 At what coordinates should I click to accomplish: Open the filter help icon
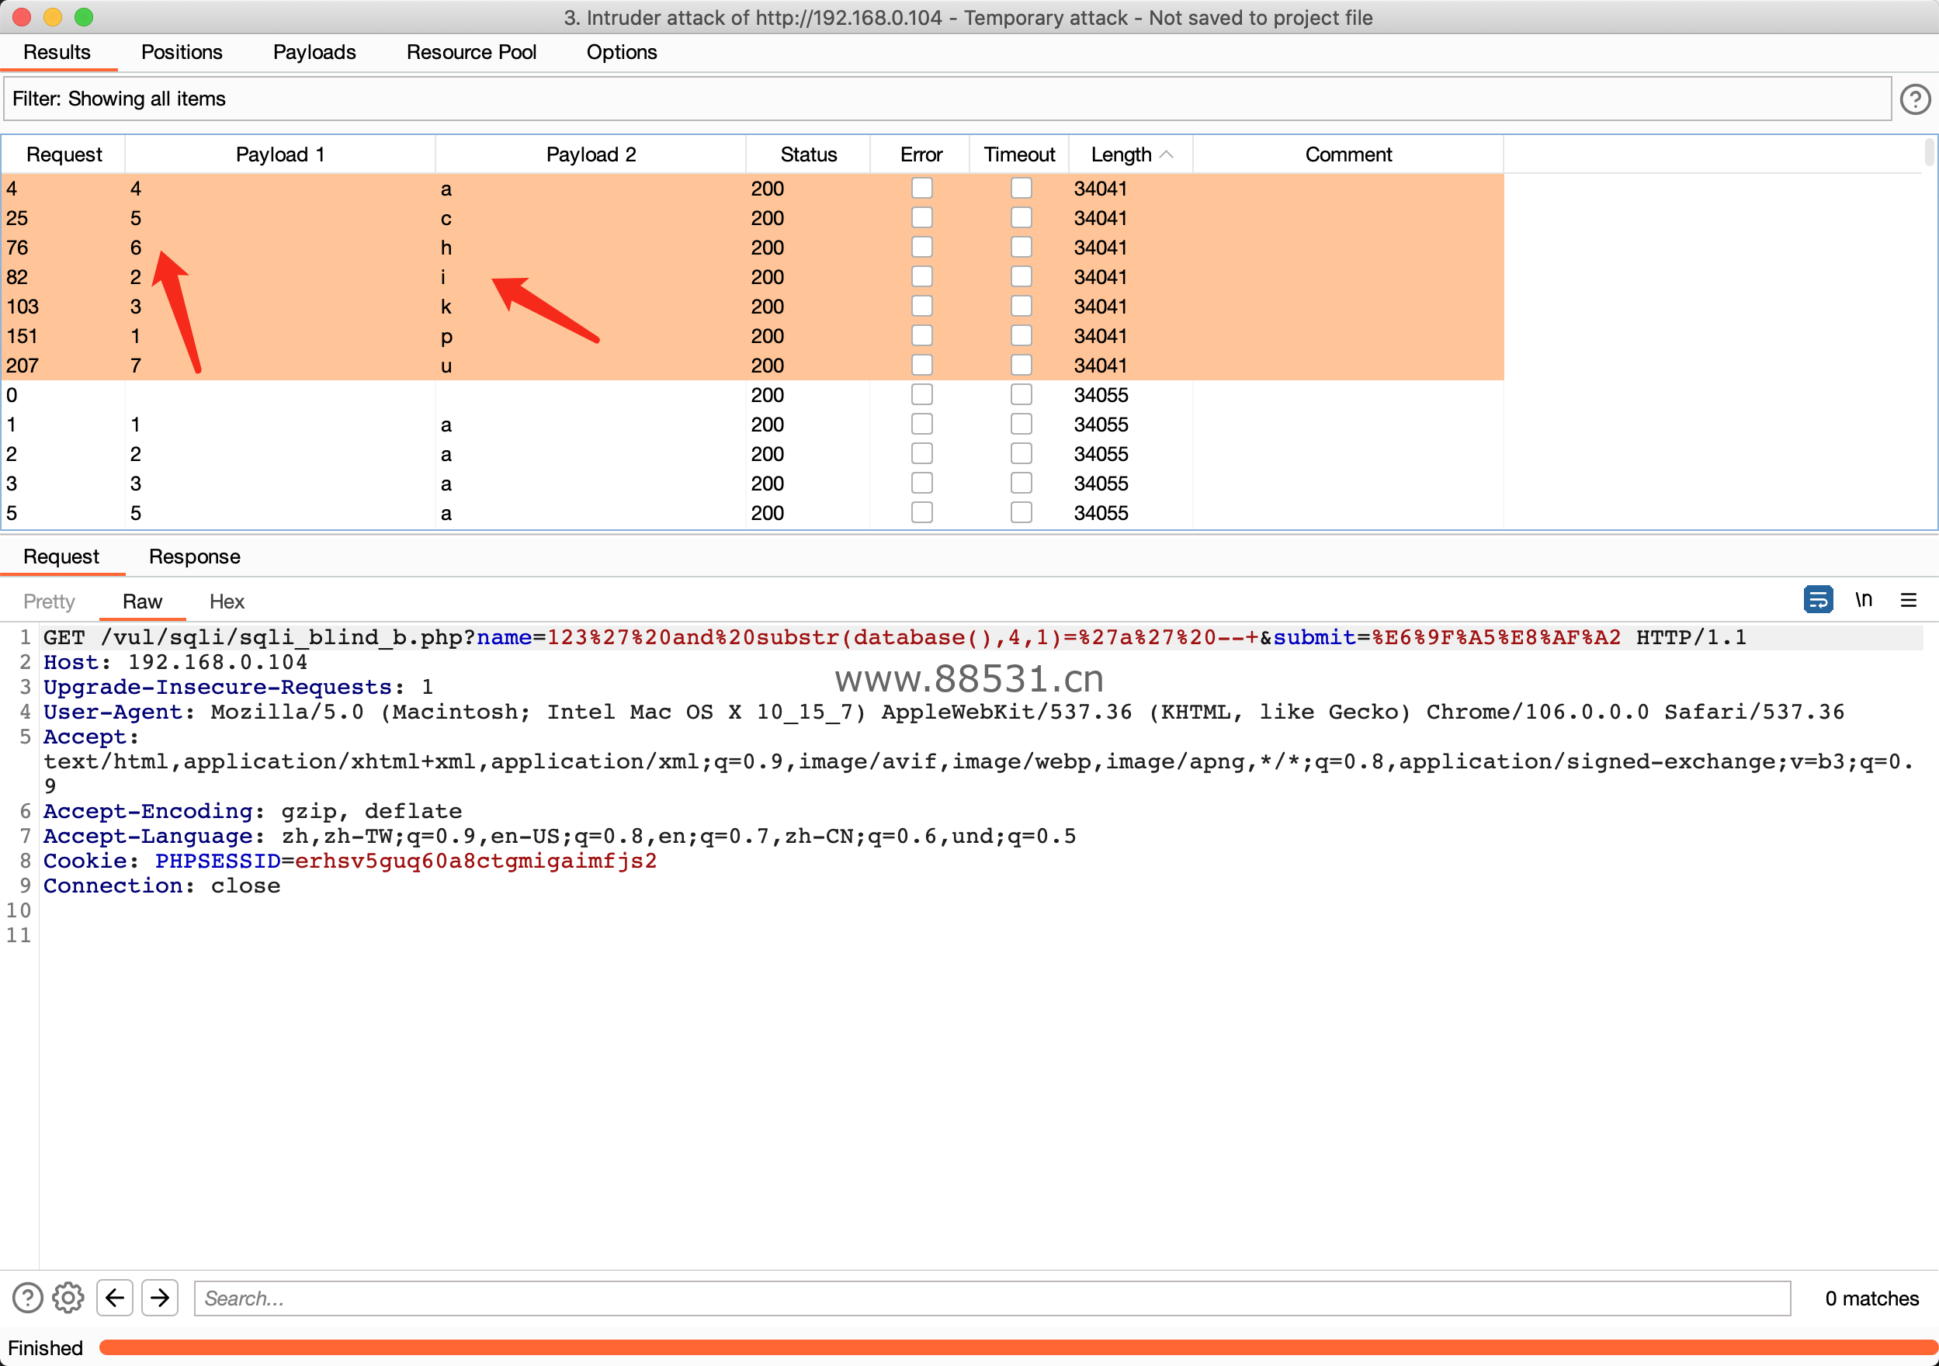(x=1914, y=99)
